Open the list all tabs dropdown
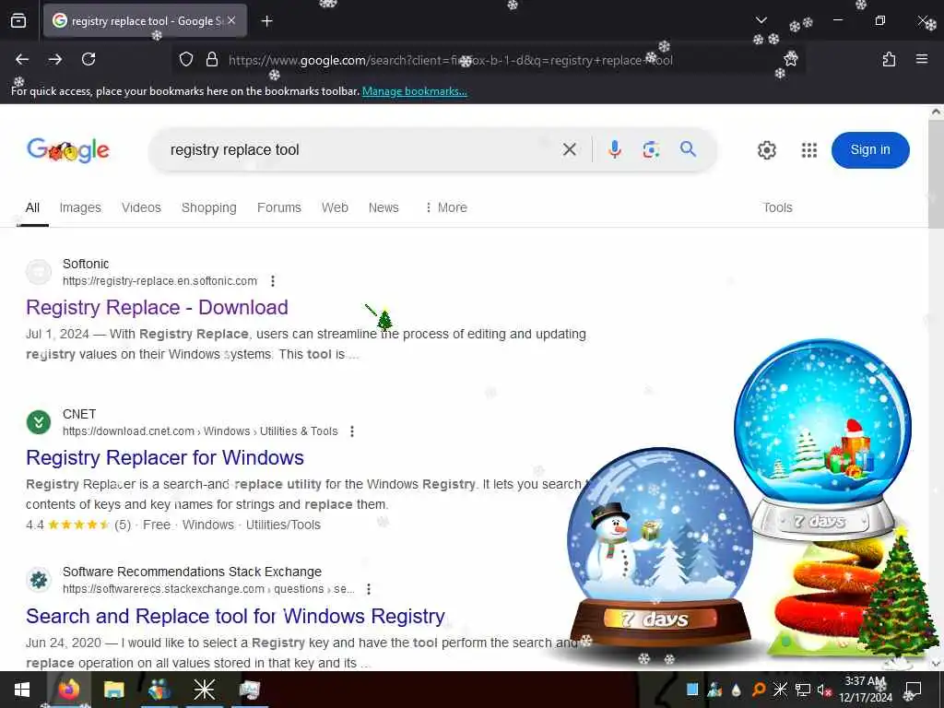Image resolution: width=944 pixels, height=708 pixels. click(761, 20)
